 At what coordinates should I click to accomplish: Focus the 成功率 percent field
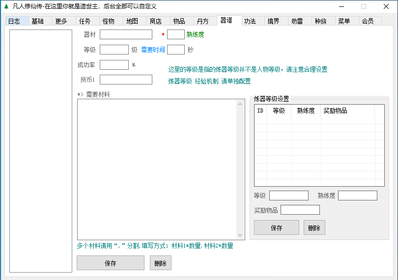(114, 65)
